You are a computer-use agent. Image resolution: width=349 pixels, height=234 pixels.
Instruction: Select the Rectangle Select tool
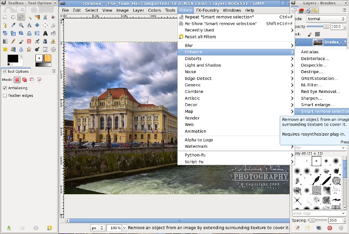click(5, 17)
